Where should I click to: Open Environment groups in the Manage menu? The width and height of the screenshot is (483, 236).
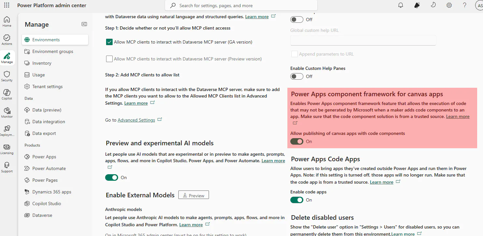click(x=55, y=51)
